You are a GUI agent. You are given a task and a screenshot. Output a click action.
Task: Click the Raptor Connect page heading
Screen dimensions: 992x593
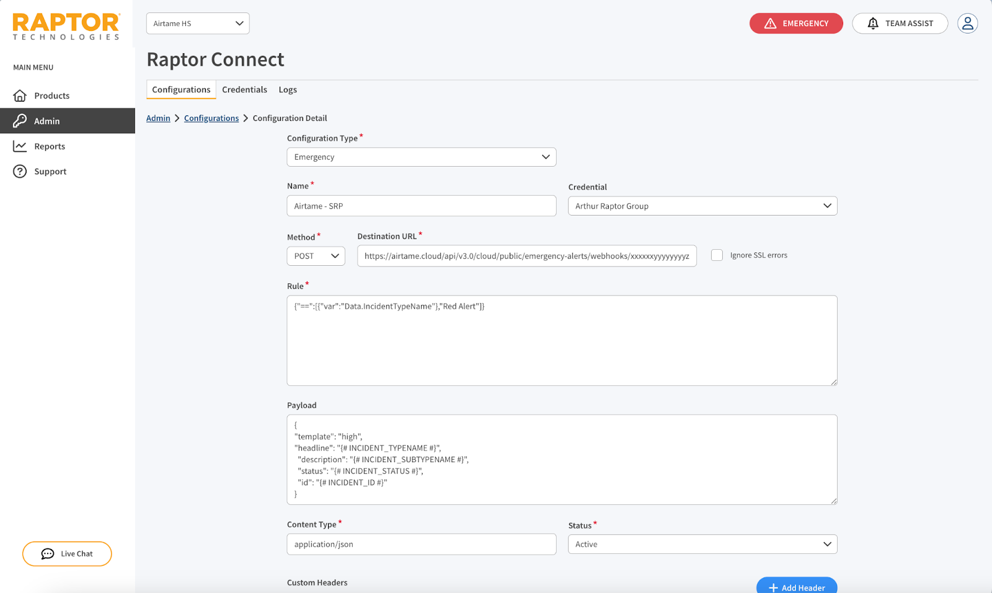215,59
